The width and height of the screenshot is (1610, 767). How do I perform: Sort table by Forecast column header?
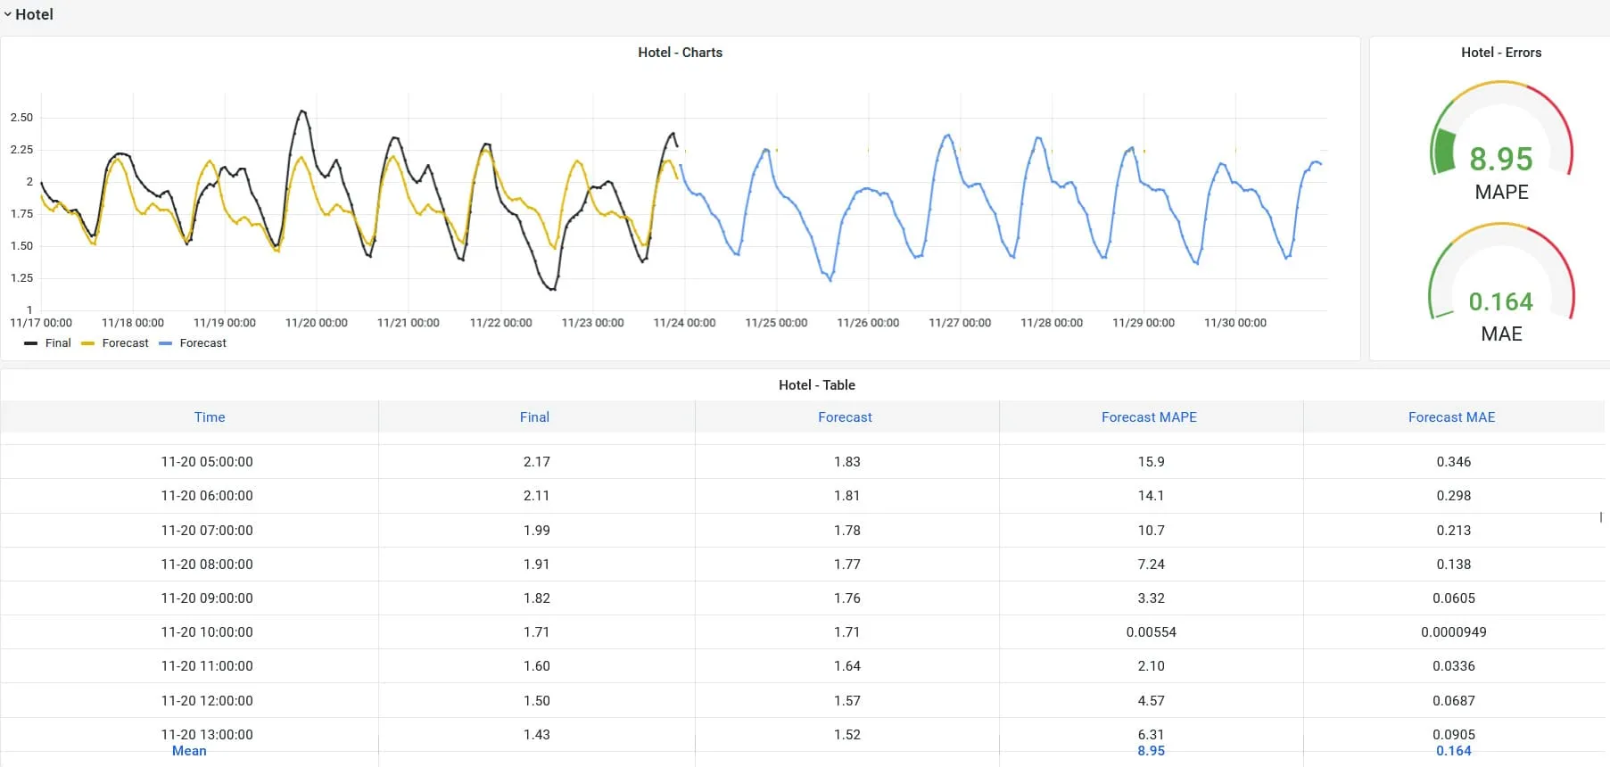tap(845, 417)
